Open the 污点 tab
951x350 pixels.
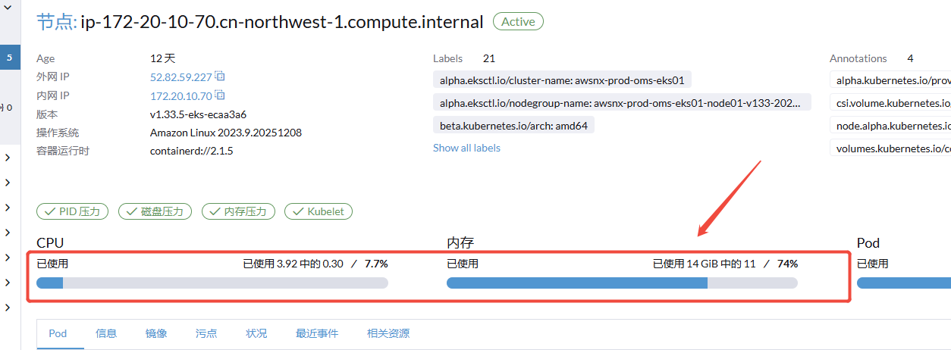point(206,333)
